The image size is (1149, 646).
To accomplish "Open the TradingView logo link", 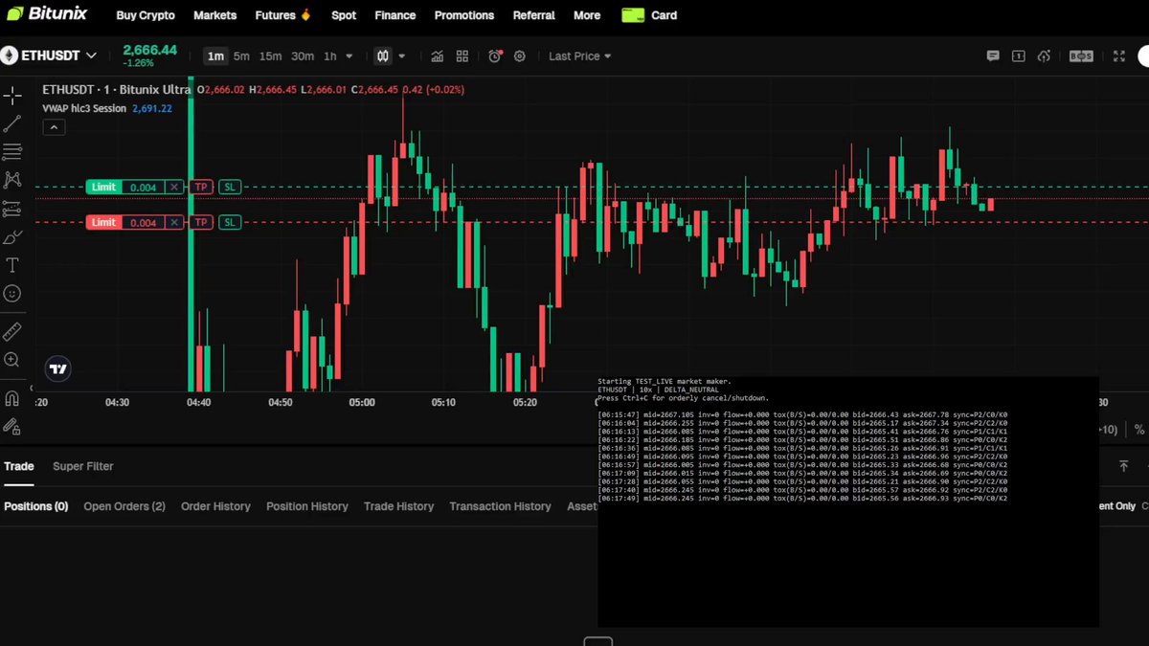I will pyautogui.click(x=58, y=368).
